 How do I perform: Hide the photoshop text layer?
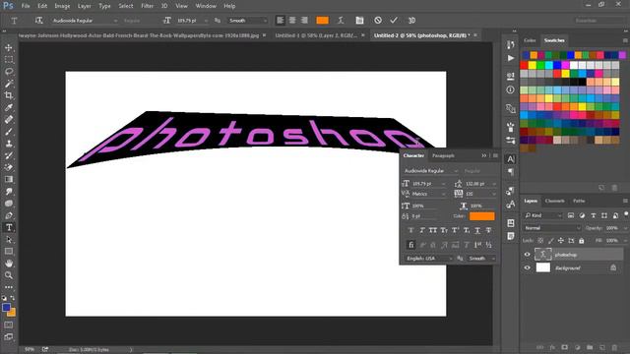click(528, 255)
